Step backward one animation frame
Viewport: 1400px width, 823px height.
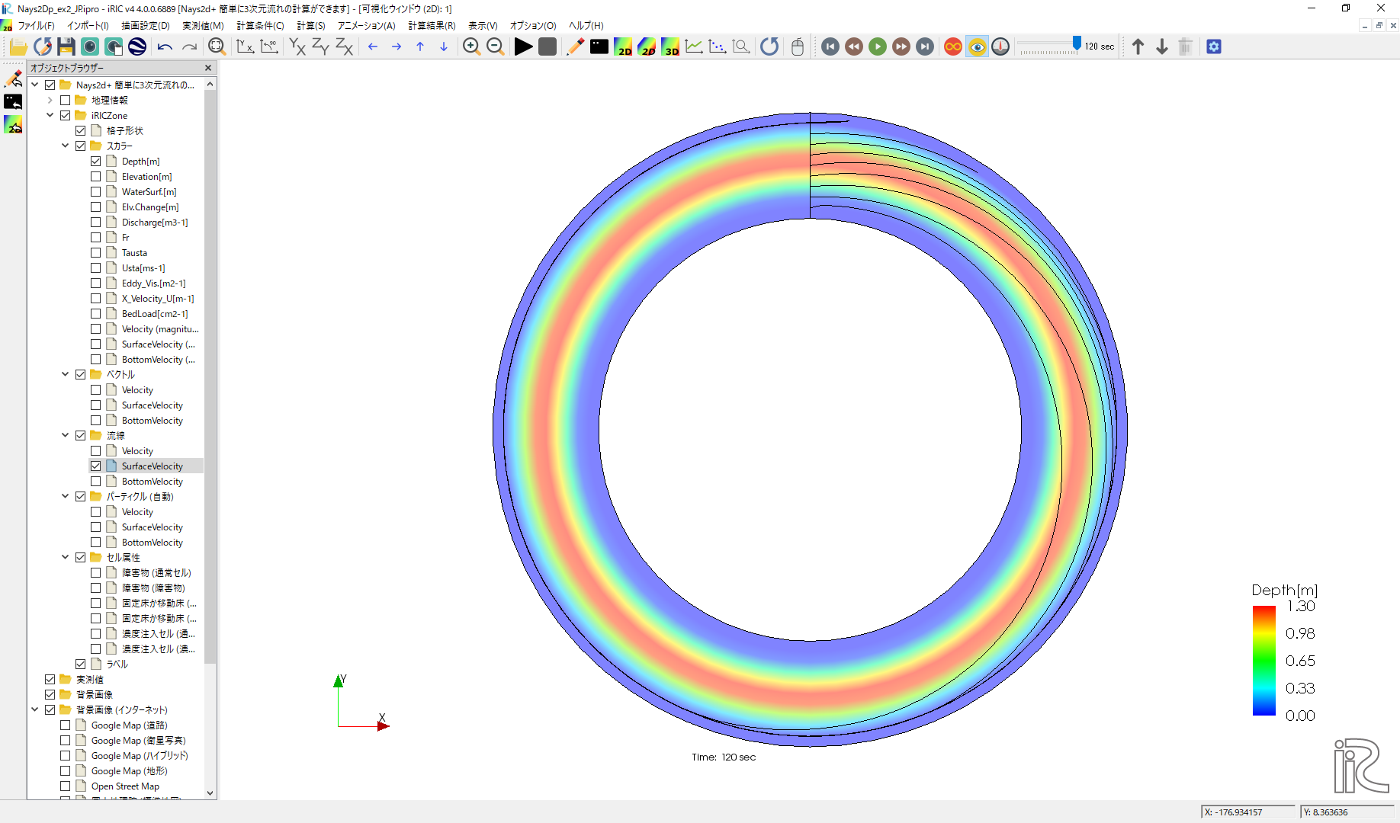click(854, 47)
